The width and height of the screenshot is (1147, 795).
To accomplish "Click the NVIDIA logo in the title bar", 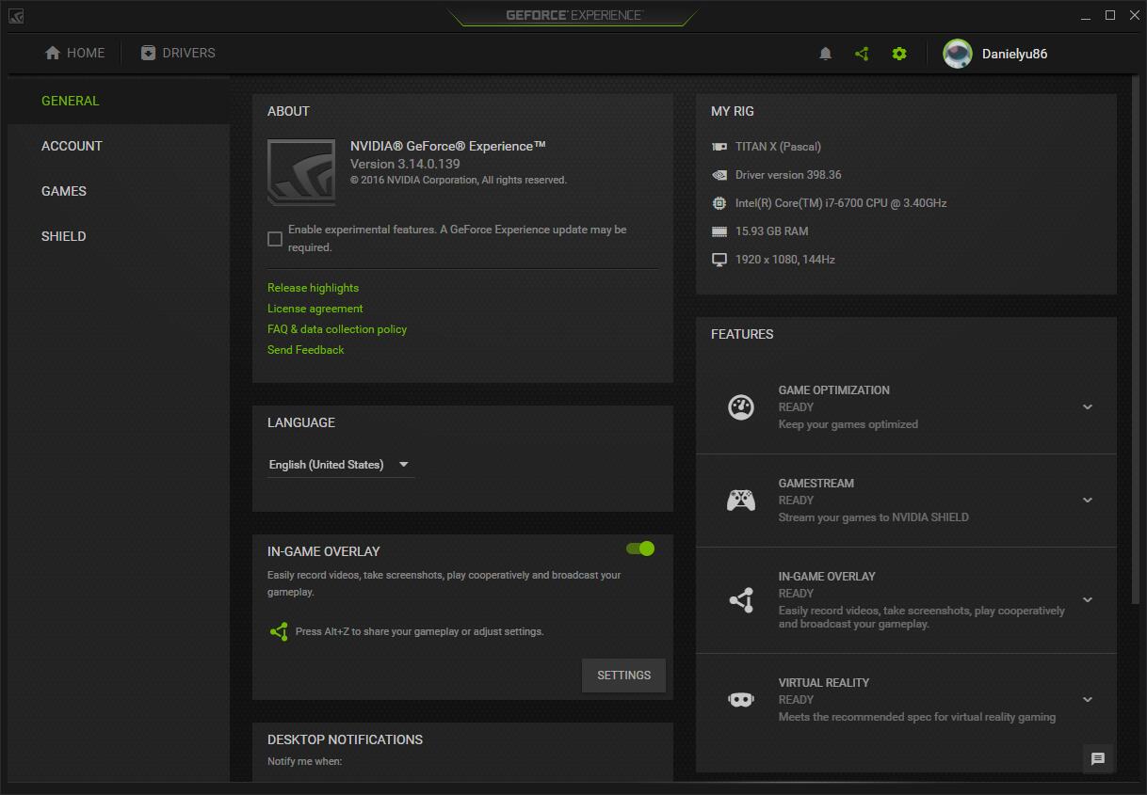I will coord(16,16).
